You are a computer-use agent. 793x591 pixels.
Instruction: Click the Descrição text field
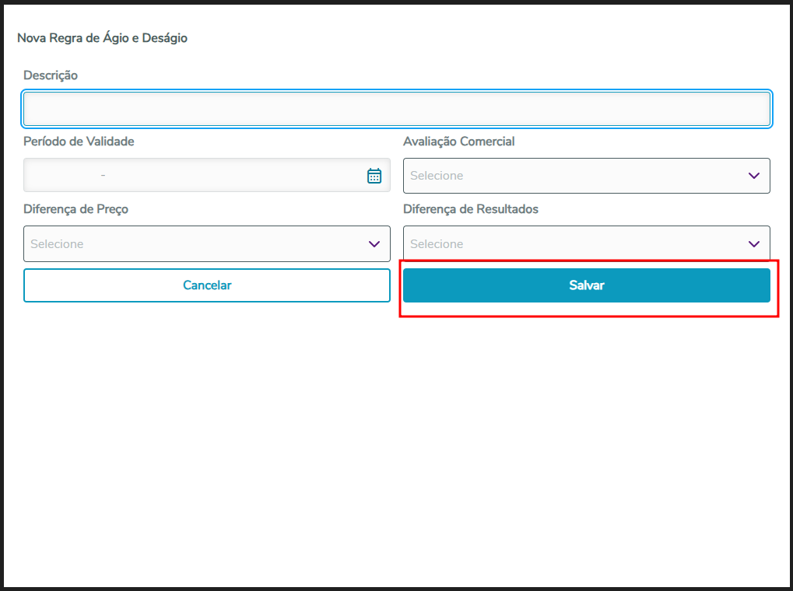tap(397, 109)
